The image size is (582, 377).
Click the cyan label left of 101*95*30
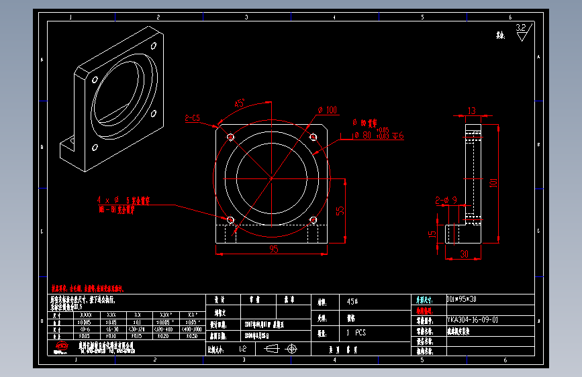[424, 300]
